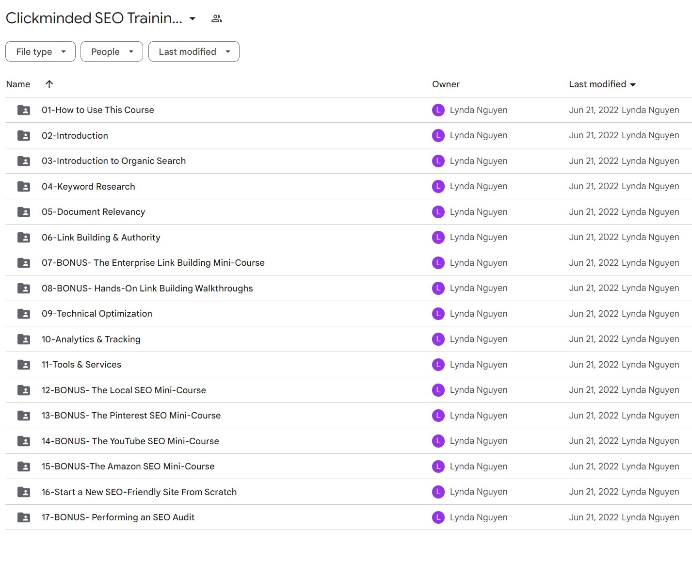Select the 09-Technical Optimization folder name

[x=97, y=314]
